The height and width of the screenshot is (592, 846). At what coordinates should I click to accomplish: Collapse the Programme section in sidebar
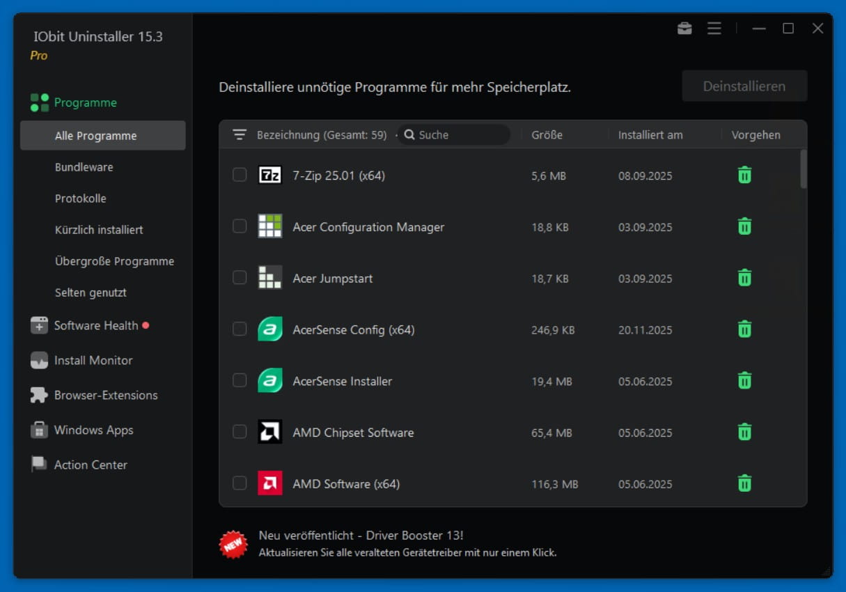coord(85,102)
